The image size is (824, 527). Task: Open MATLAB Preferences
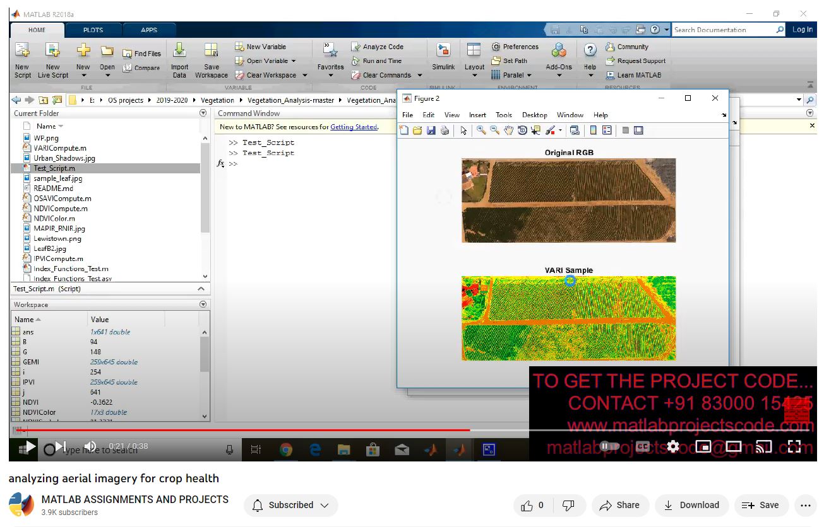(x=515, y=47)
